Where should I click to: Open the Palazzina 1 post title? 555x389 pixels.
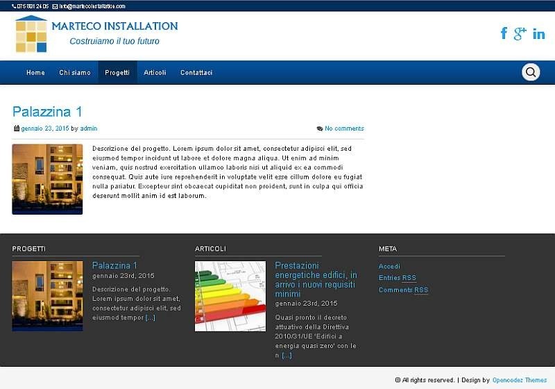click(47, 112)
